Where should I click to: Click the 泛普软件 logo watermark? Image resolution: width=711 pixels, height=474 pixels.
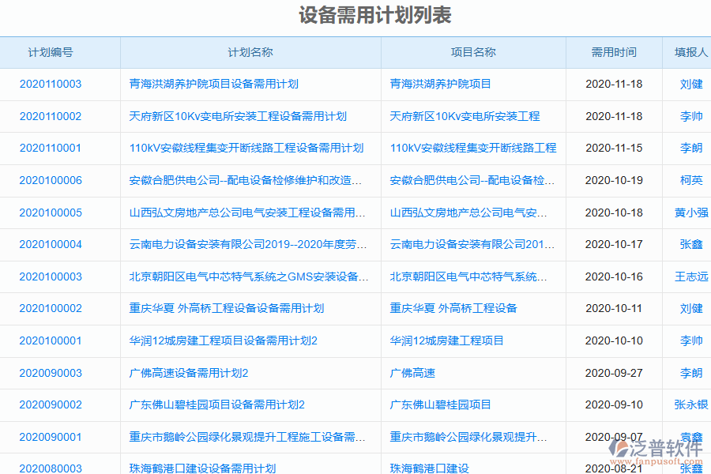point(657,449)
